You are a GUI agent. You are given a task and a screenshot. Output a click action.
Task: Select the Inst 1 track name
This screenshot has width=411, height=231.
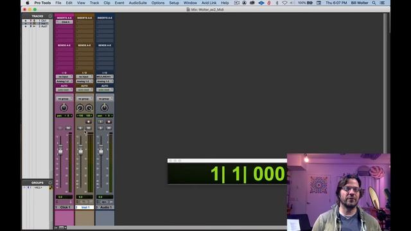(x=84, y=207)
